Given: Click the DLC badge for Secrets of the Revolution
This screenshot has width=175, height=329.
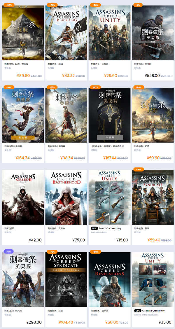Looking at the screenshot, I should tap(137, 311).
